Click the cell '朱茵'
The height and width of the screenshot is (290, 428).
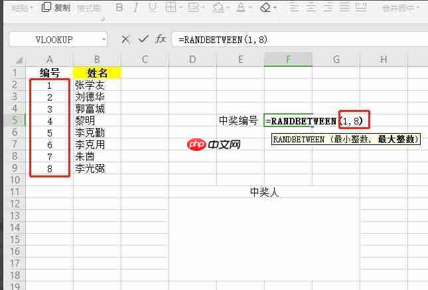click(x=97, y=156)
